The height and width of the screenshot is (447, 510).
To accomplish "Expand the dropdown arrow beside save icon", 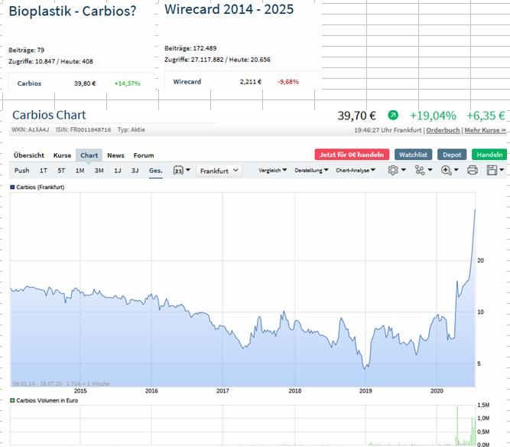I will point(502,170).
